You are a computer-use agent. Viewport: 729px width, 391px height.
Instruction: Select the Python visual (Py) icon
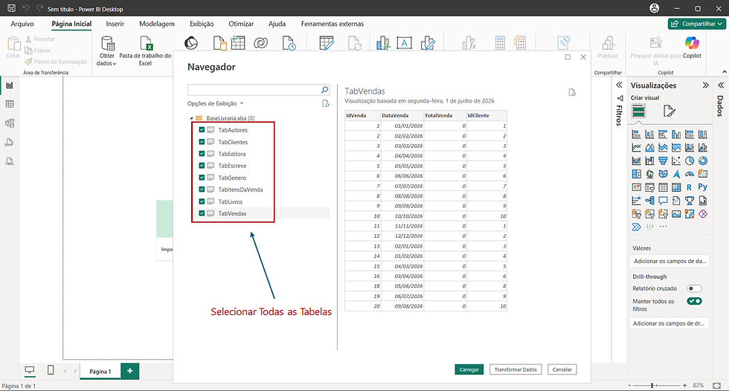coord(702,187)
